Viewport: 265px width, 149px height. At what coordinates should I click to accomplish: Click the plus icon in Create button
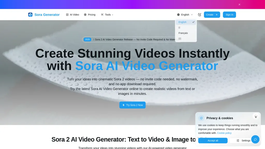pyautogui.click(x=217, y=15)
